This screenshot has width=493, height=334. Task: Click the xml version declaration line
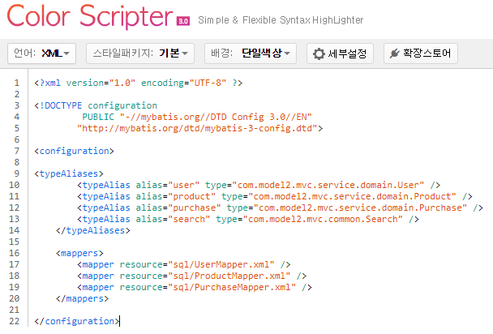pyautogui.click(x=139, y=83)
